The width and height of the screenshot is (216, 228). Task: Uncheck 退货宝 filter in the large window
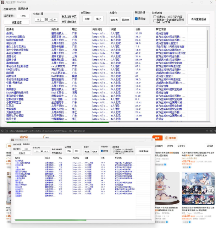(136, 18)
